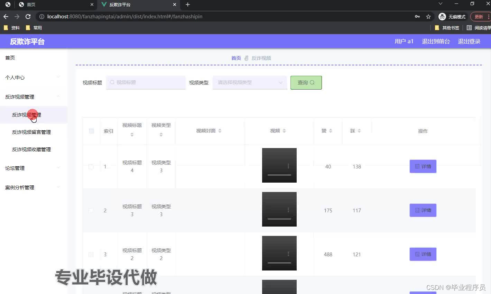The height and width of the screenshot is (294, 491).
Task: Reload the page with the refresh icon
Action: [28, 17]
